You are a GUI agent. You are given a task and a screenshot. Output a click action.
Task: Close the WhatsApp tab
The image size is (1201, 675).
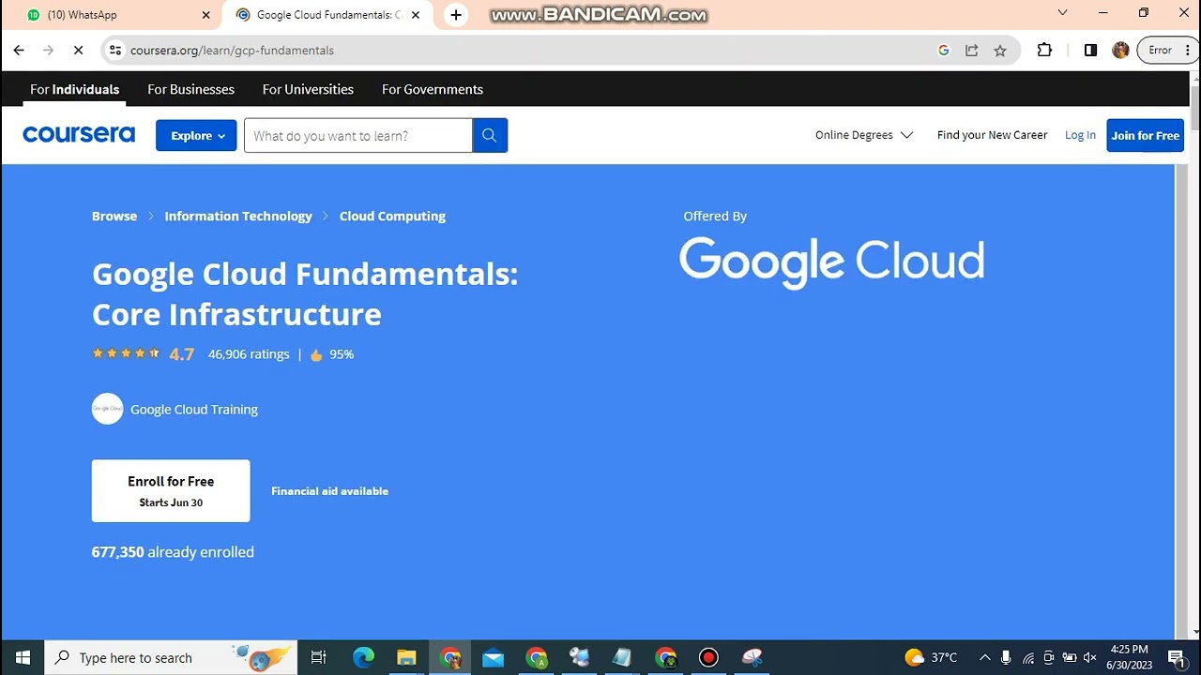[x=206, y=15]
